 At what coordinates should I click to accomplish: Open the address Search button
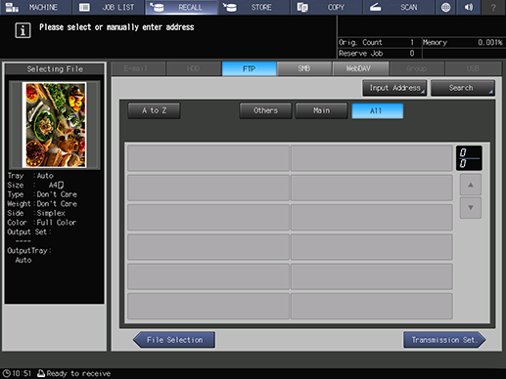coord(463,88)
